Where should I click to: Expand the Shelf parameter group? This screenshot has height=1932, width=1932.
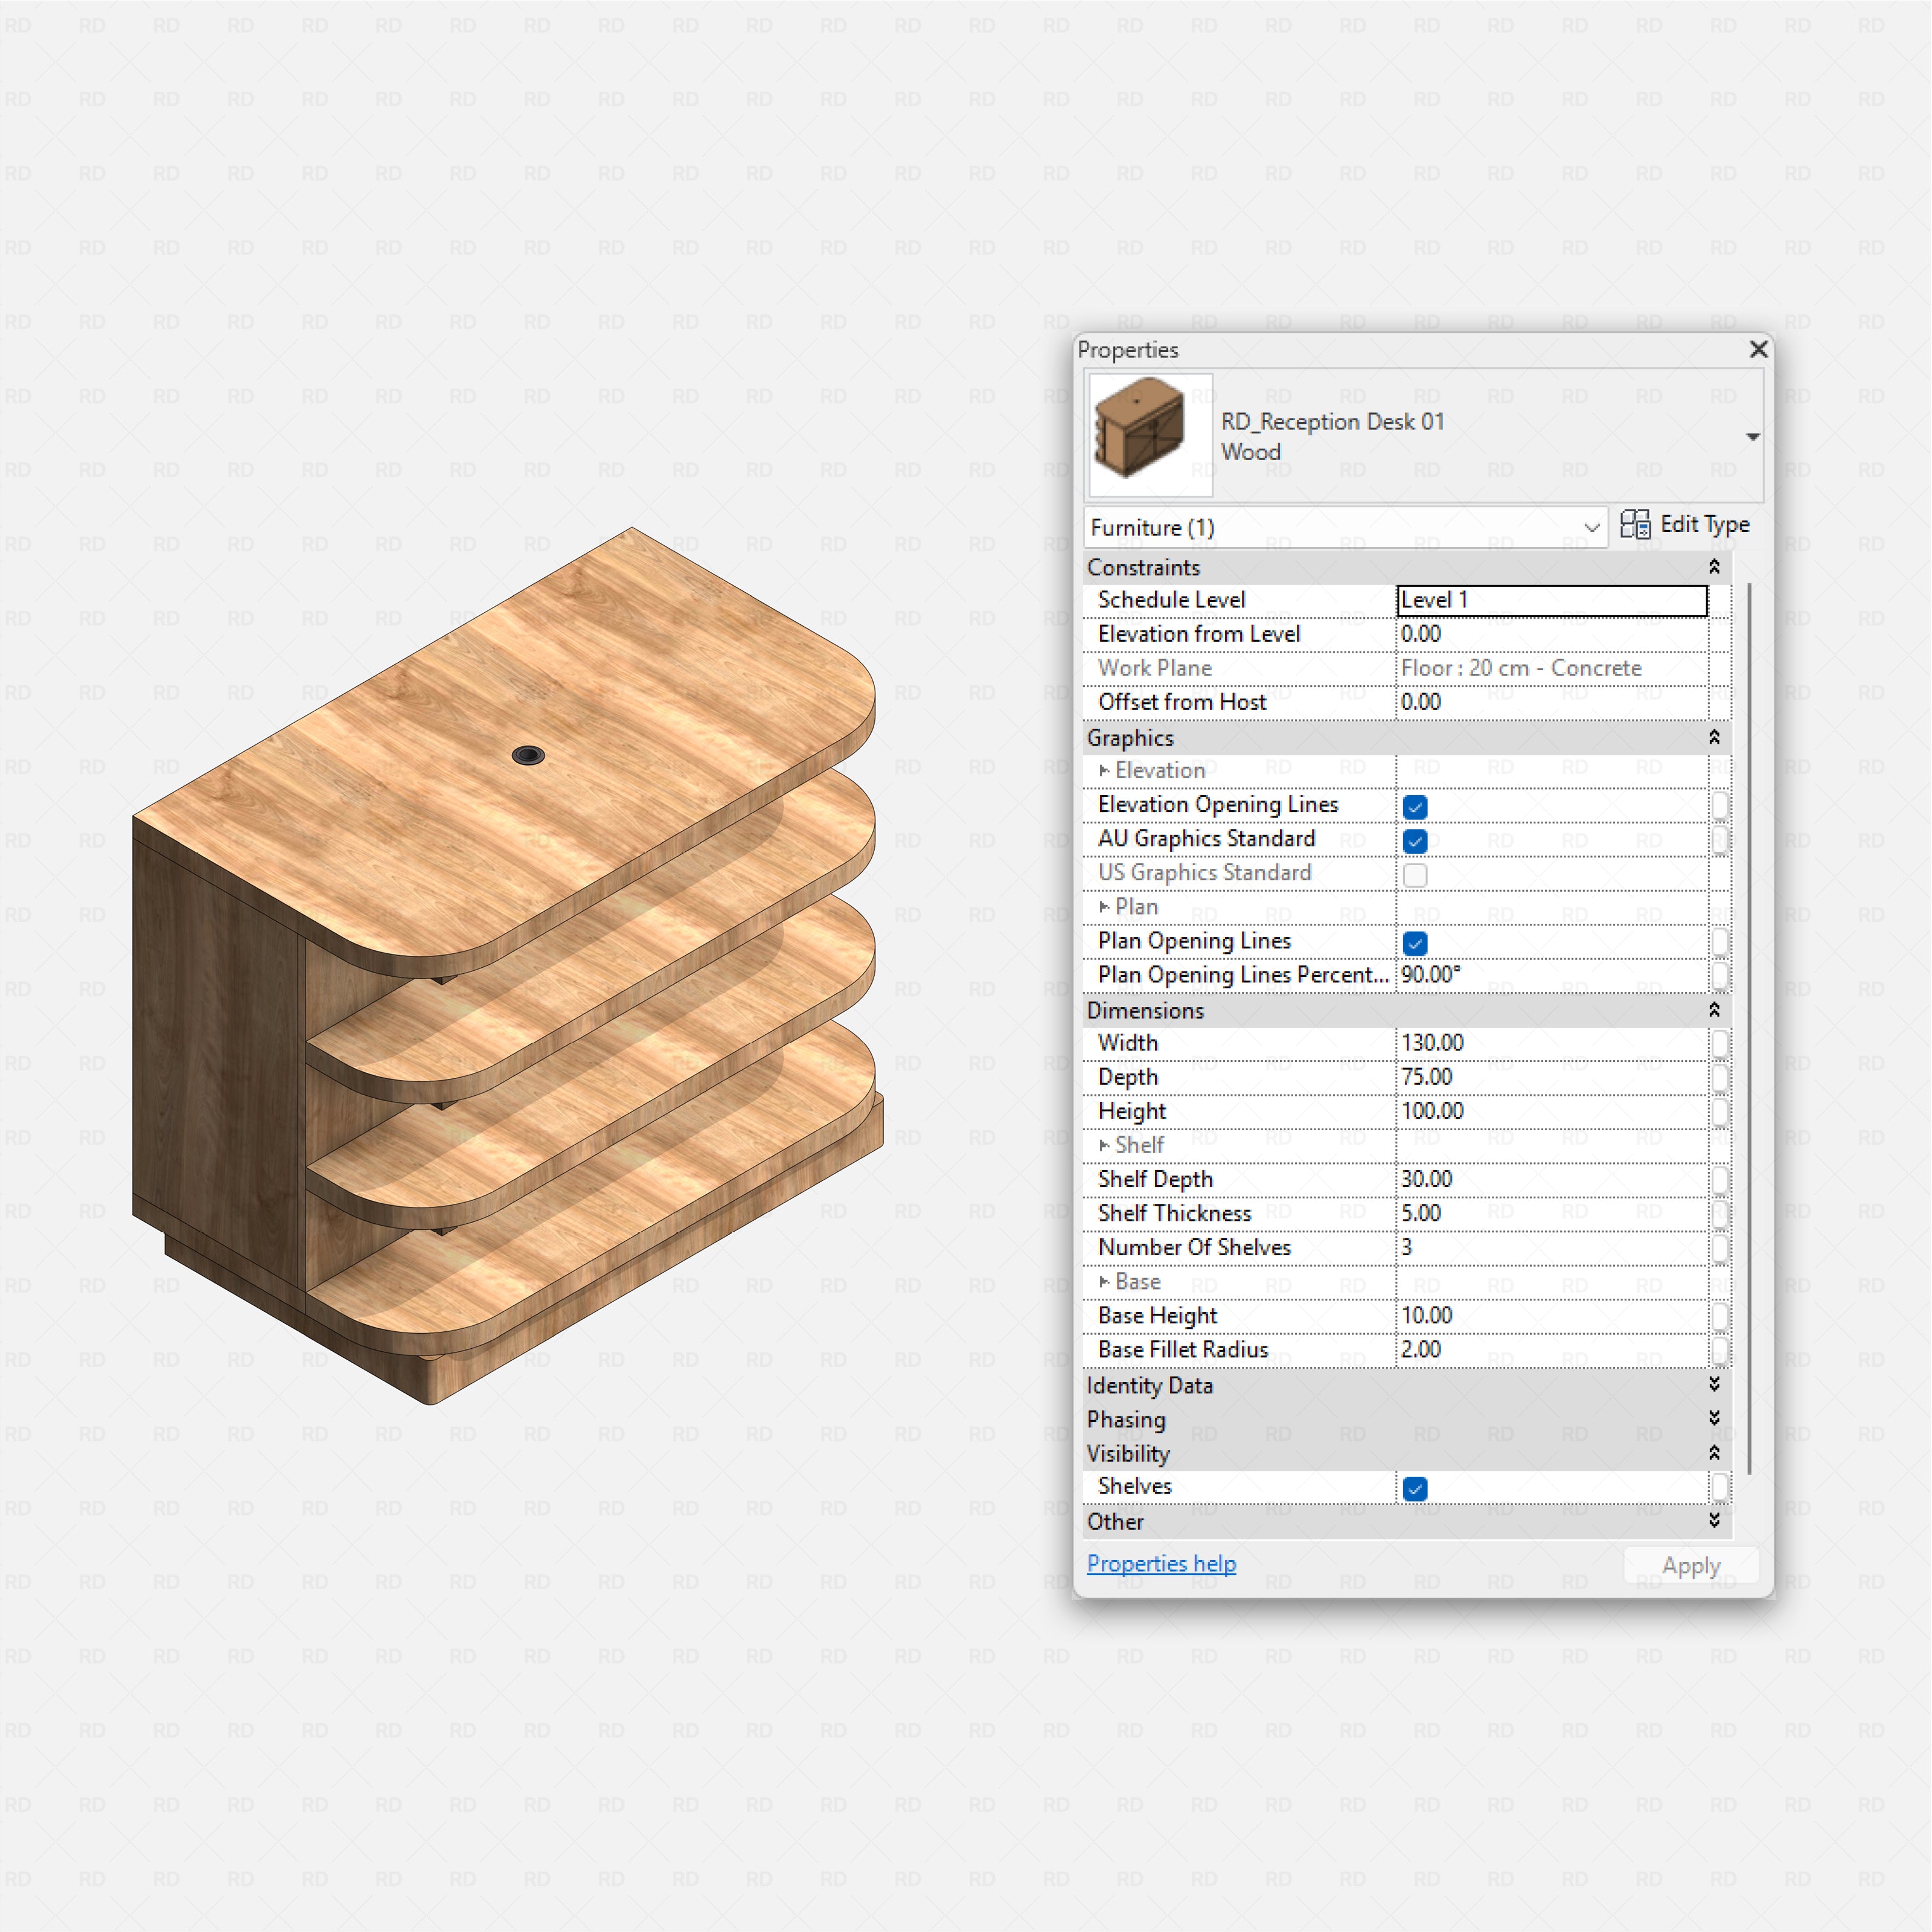(1104, 1145)
